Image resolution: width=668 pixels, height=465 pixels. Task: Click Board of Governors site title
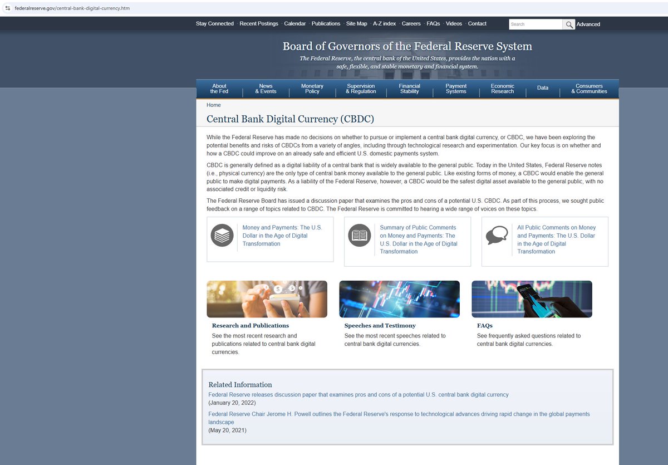(x=407, y=46)
